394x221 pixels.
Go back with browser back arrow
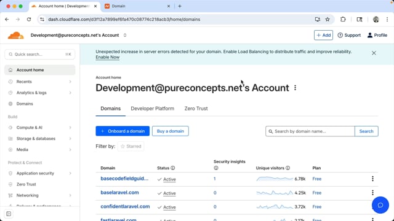(x=7, y=19)
